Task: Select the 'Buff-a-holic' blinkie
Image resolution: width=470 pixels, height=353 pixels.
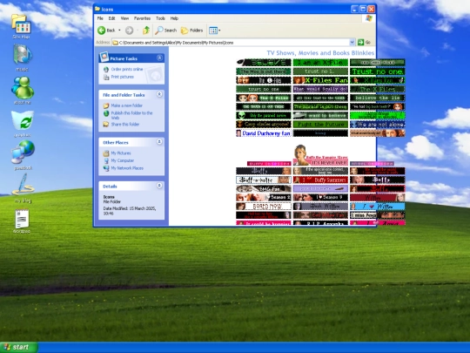Action: click(264, 180)
